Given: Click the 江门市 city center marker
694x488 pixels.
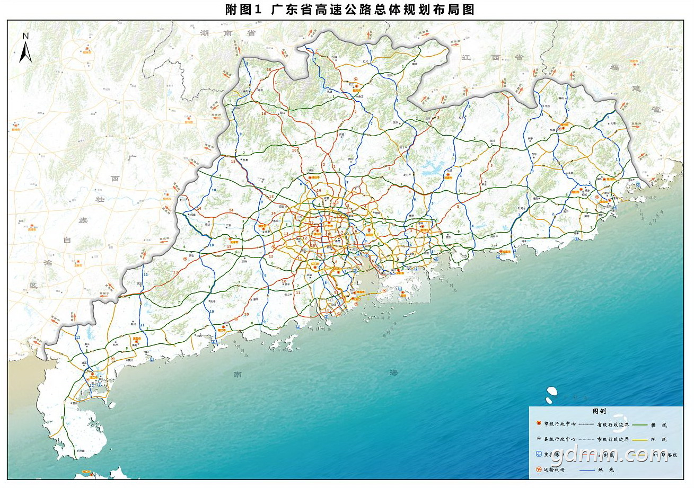Looking at the screenshot, I should tap(315, 267).
